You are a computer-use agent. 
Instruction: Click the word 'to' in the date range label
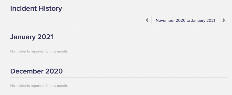click(188, 20)
